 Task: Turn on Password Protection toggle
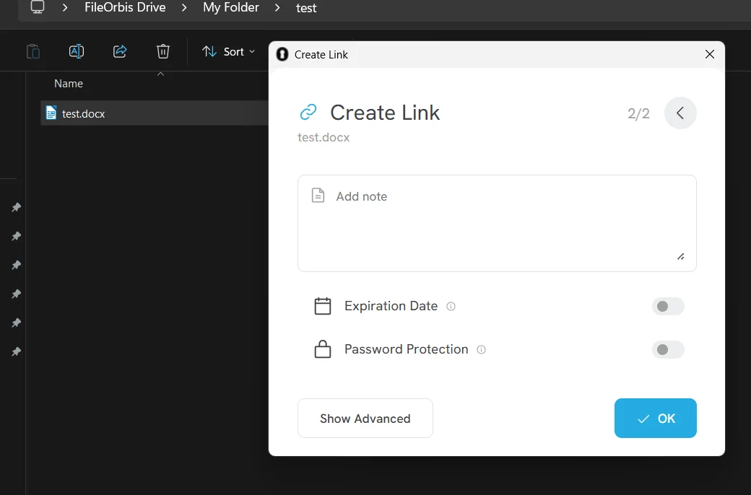667,350
